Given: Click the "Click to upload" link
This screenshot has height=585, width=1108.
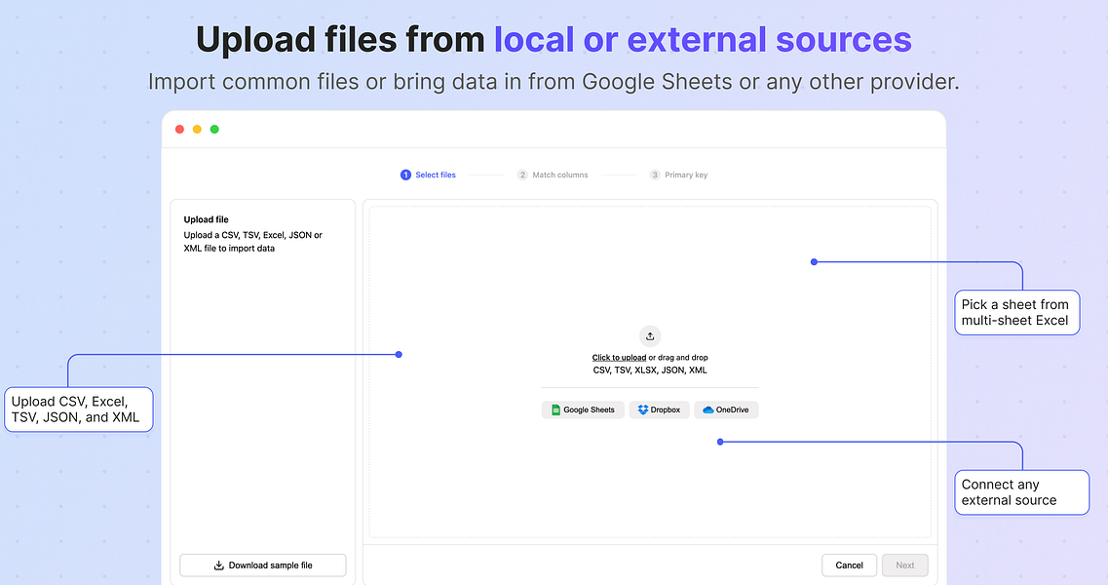Looking at the screenshot, I should coord(619,357).
